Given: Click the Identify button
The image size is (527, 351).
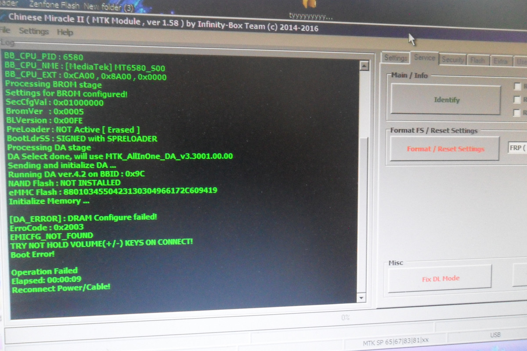Looking at the screenshot, I should [446, 100].
